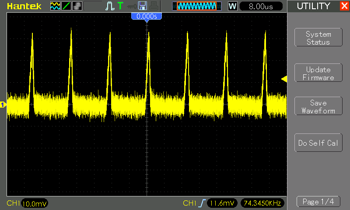Click the printer icon in top bar
350x210 pixels.
153,6
